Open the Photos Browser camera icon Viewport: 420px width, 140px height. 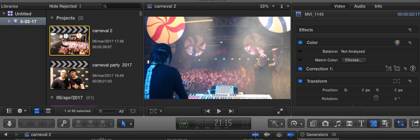pos(325,124)
